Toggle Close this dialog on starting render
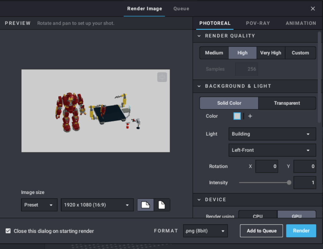Image resolution: width=323 pixels, height=249 pixels. point(8,231)
